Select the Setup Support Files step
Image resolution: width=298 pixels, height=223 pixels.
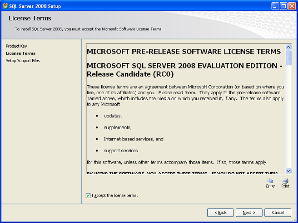pyautogui.click(x=23, y=61)
